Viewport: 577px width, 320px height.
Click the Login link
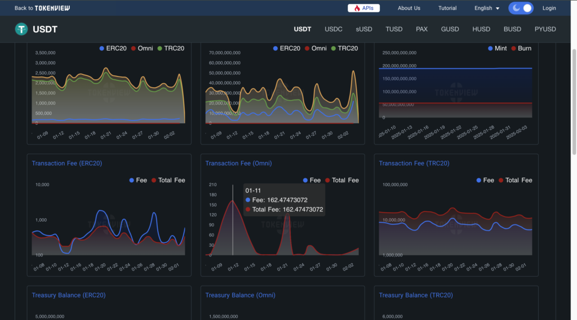pos(549,8)
